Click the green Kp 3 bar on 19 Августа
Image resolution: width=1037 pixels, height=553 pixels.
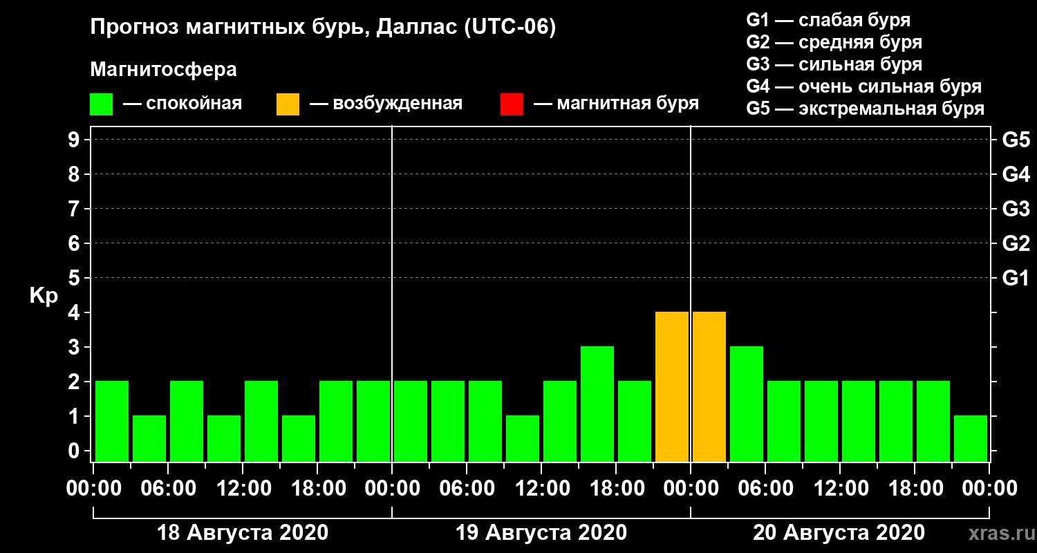[x=597, y=404]
